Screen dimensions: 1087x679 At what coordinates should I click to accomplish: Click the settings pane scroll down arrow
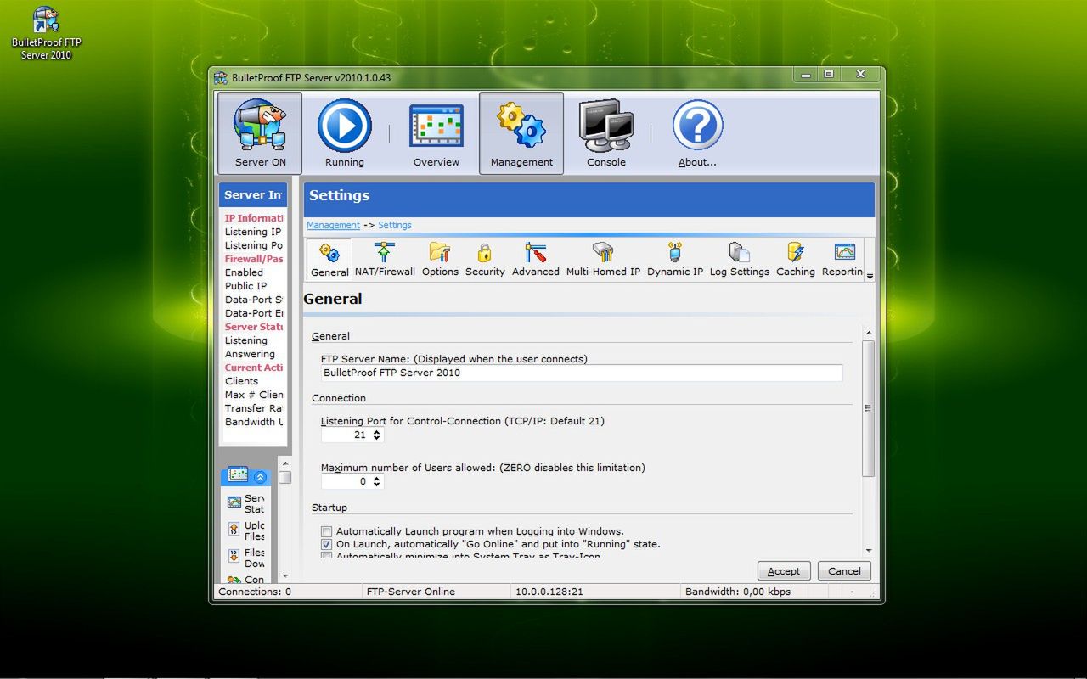(x=868, y=550)
